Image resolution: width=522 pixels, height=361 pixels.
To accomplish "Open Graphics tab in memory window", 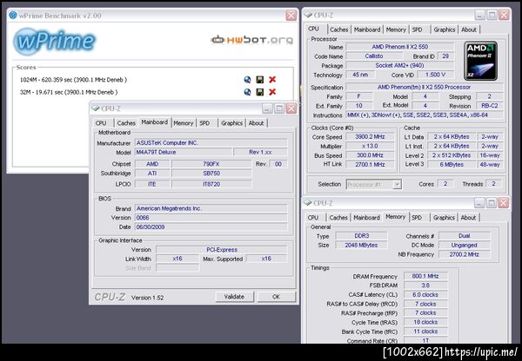I will [444, 218].
